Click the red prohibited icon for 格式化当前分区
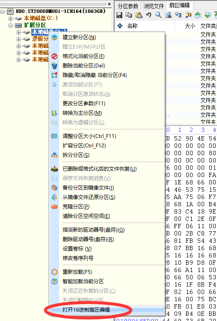 pos(54,56)
